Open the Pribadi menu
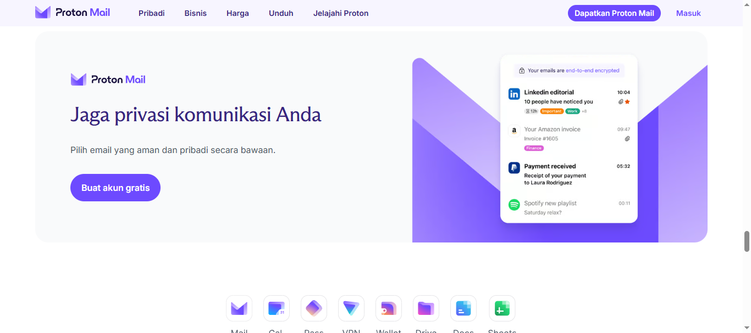This screenshot has height=333, width=751. pos(152,13)
